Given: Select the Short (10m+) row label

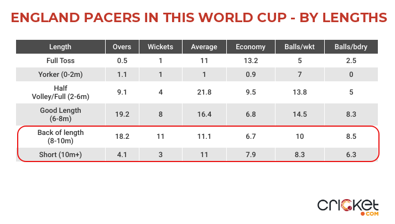Looking at the screenshot, I should pyautogui.click(x=60, y=155).
